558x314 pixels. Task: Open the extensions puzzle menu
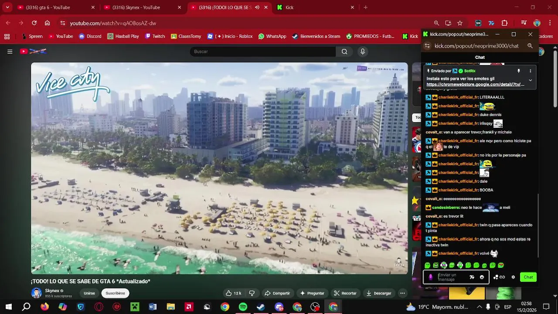click(505, 23)
